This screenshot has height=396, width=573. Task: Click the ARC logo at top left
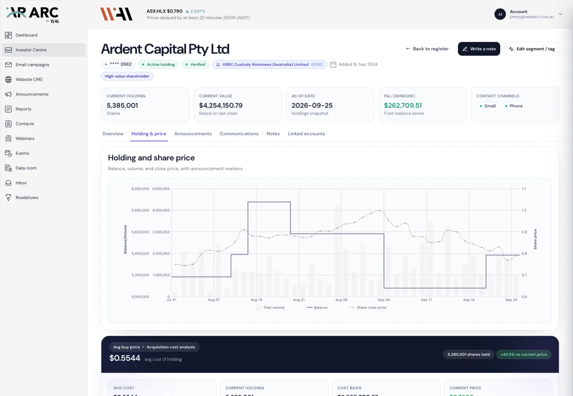coord(33,15)
